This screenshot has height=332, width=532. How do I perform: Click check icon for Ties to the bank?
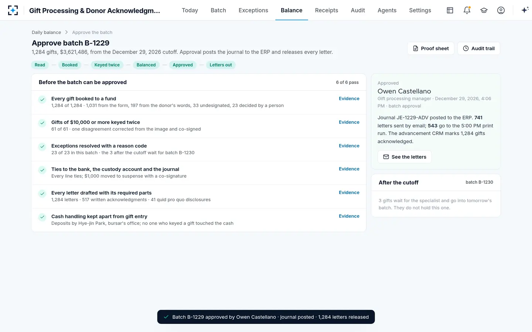[x=42, y=170]
